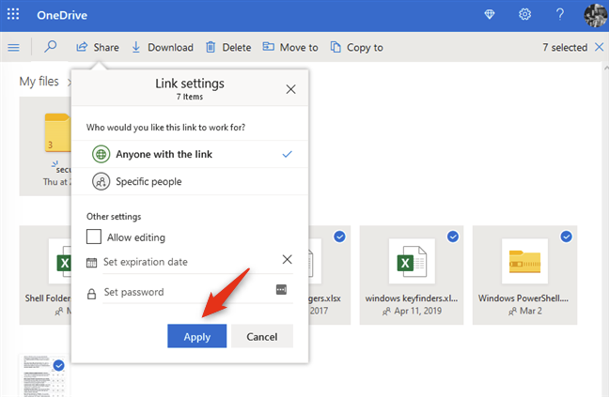This screenshot has width=609, height=397.
Task: Open the yellow folder with 3 items
Action: [x=57, y=132]
